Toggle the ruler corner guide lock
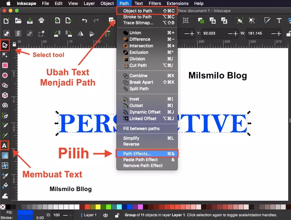 14,44
